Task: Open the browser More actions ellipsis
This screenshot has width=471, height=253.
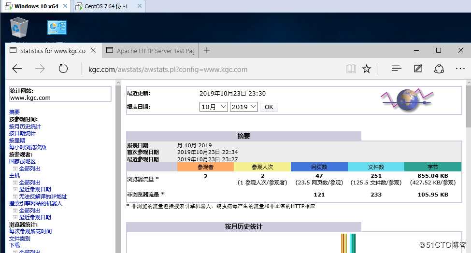Action: pos(460,69)
